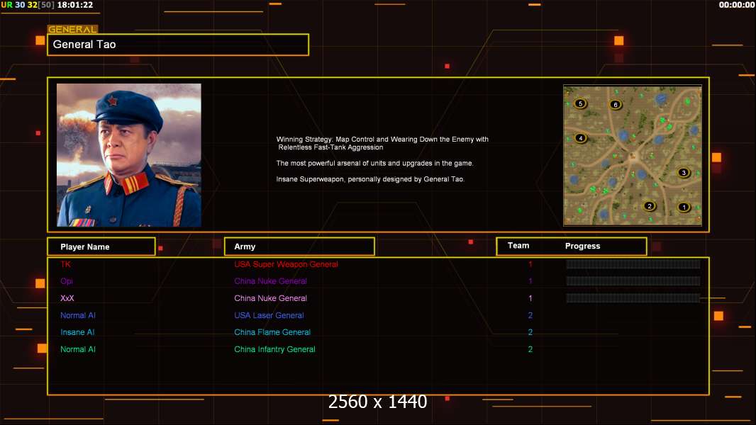This screenshot has width=756, height=425.
Task: Click USA Super Weapon General army text
Action: click(x=286, y=264)
